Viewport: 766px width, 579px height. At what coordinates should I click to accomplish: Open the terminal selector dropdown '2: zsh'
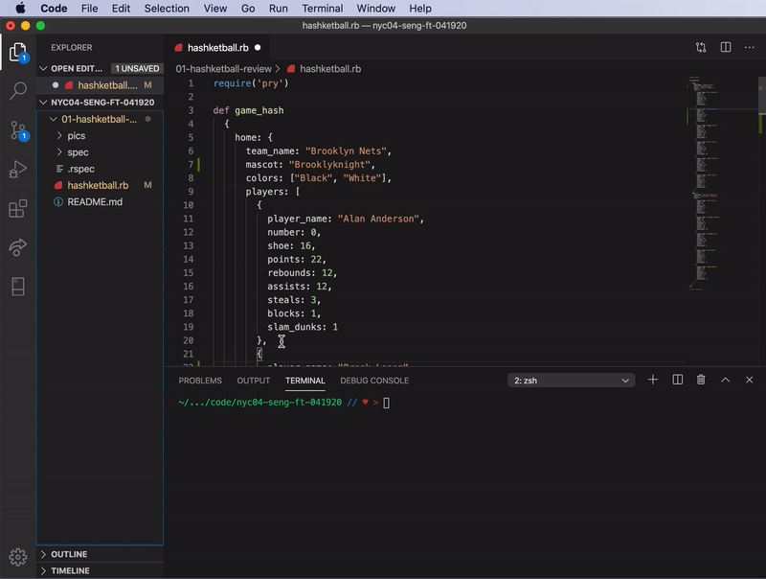[571, 381]
